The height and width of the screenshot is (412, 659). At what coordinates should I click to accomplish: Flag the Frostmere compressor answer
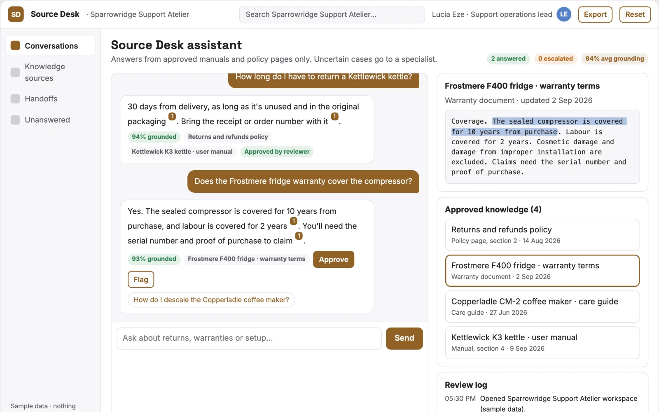pyautogui.click(x=141, y=279)
